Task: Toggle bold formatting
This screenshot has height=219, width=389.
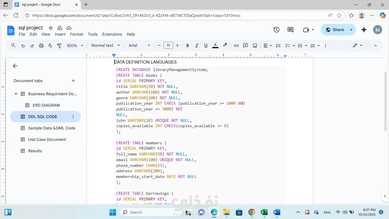Action: pyautogui.click(x=187, y=46)
